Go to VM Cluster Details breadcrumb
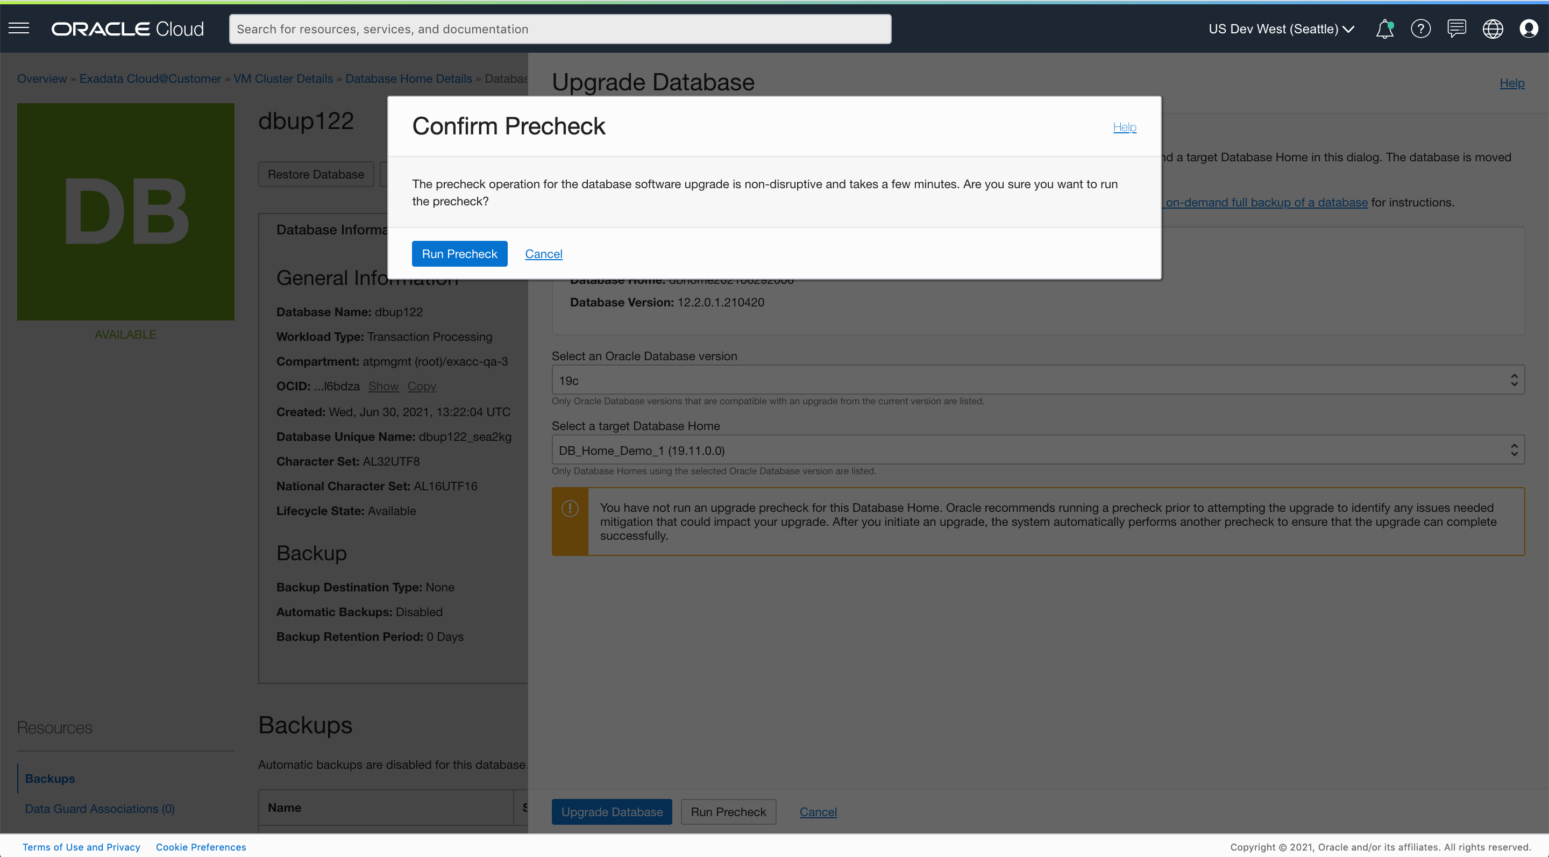 coord(283,78)
